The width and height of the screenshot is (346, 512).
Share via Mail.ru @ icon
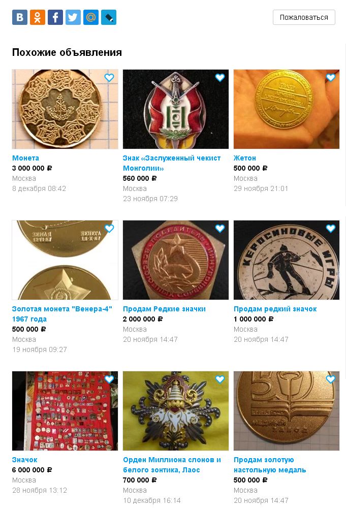91,17
